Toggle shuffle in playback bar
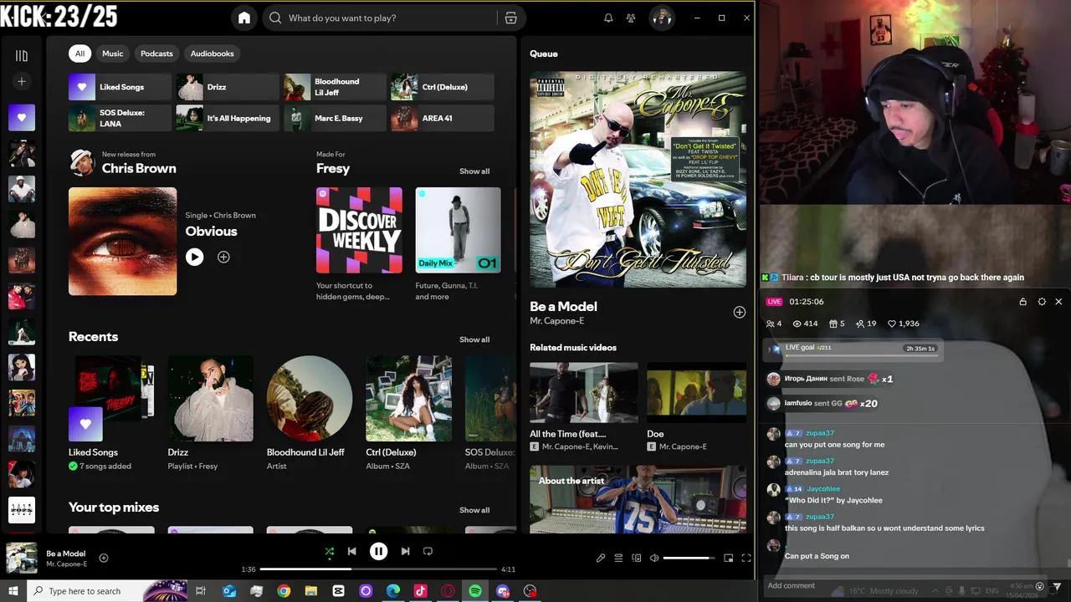This screenshot has height=602, width=1071. [x=329, y=551]
